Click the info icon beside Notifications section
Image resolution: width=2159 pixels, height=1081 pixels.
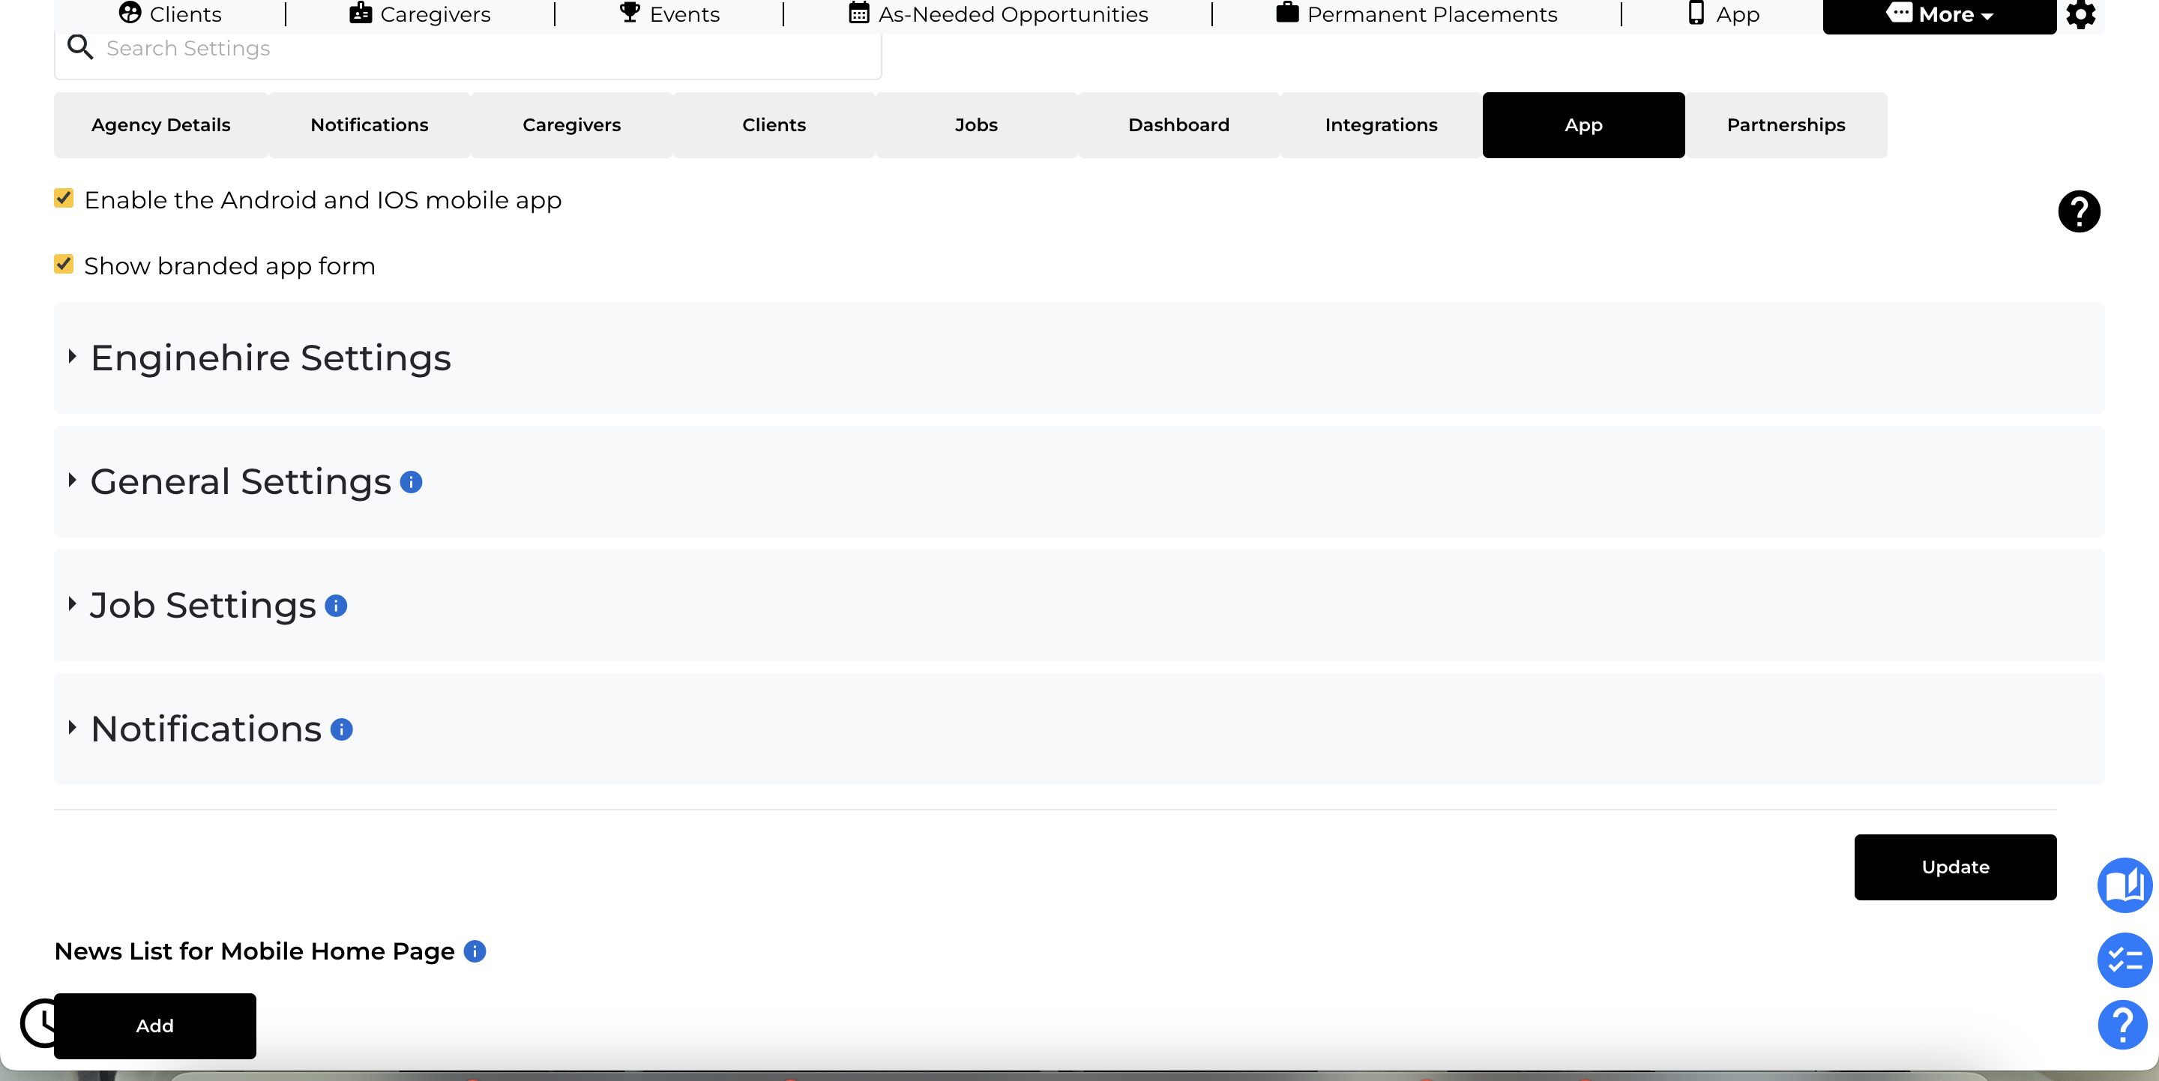point(342,729)
